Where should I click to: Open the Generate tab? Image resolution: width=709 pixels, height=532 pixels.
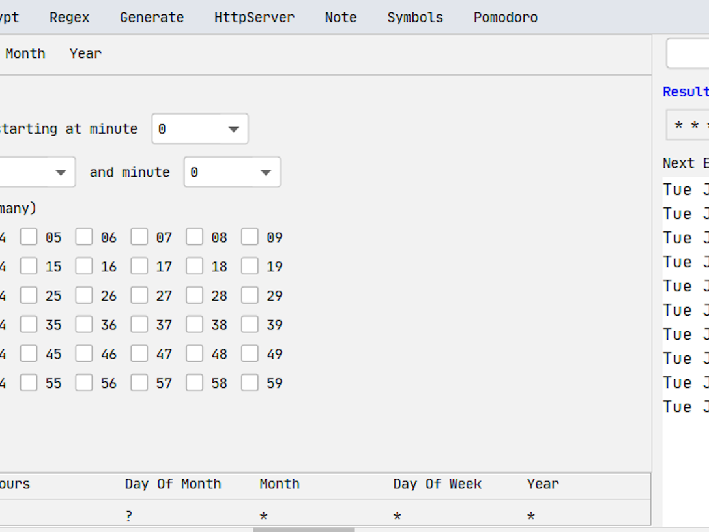pos(151,18)
